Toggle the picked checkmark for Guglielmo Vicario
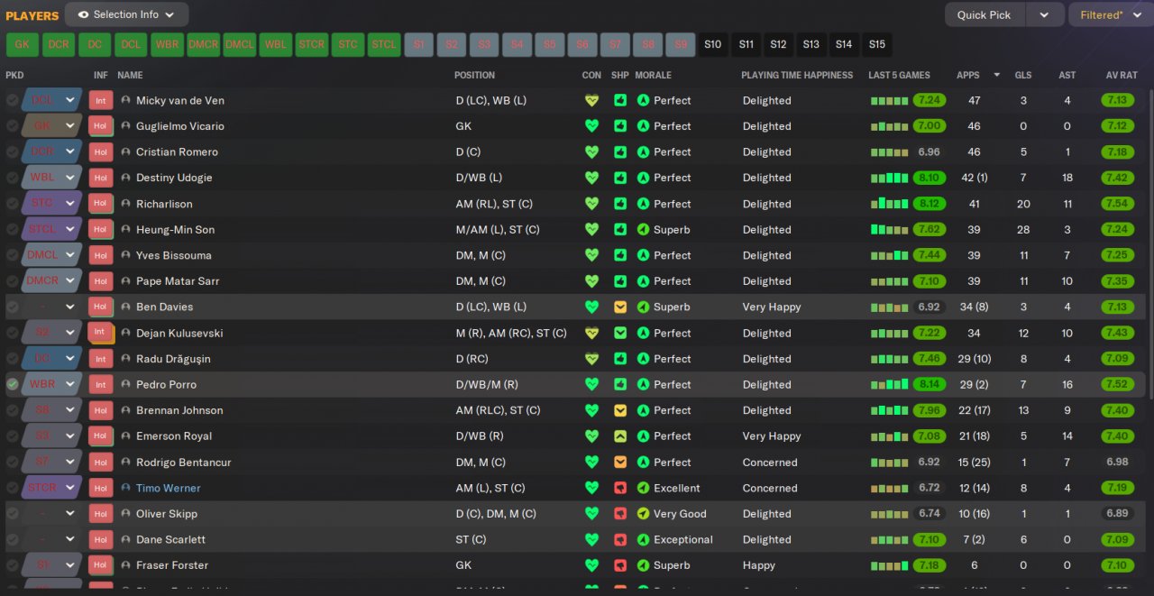Image resolution: width=1154 pixels, height=596 pixels. tap(13, 126)
